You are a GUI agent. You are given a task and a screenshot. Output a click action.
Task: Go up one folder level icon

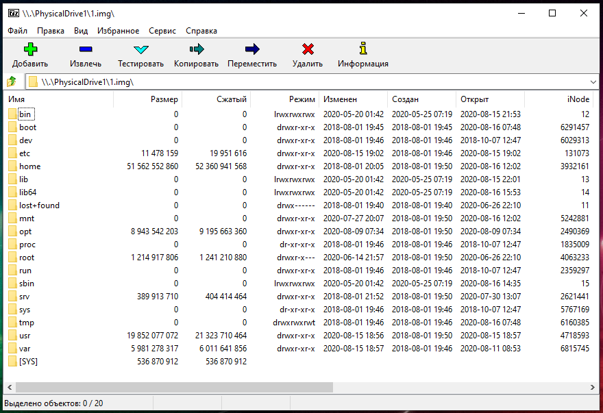(12, 82)
